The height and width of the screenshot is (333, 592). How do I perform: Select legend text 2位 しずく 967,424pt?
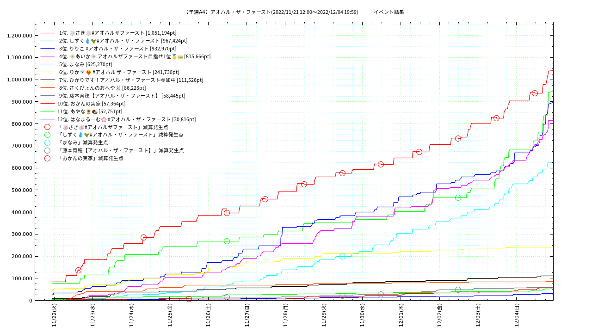[x=123, y=41]
